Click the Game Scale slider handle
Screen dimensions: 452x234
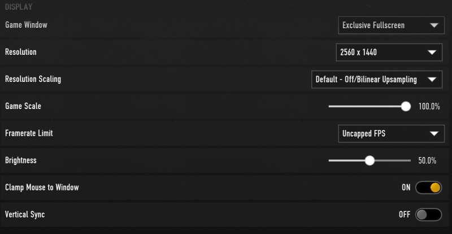click(405, 106)
